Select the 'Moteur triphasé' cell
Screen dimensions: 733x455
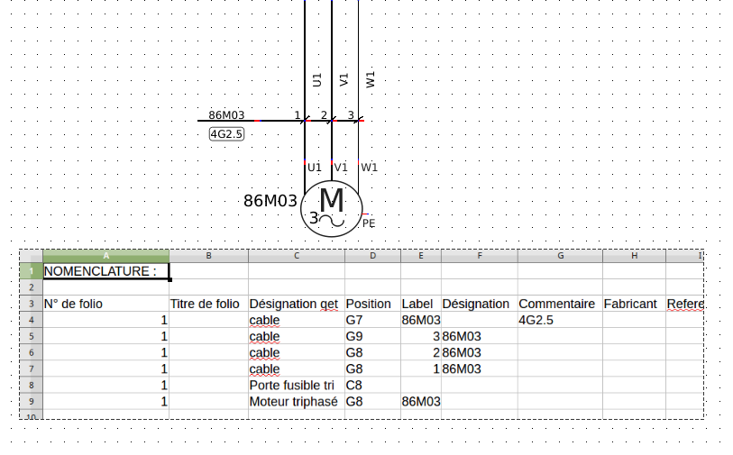click(294, 402)
